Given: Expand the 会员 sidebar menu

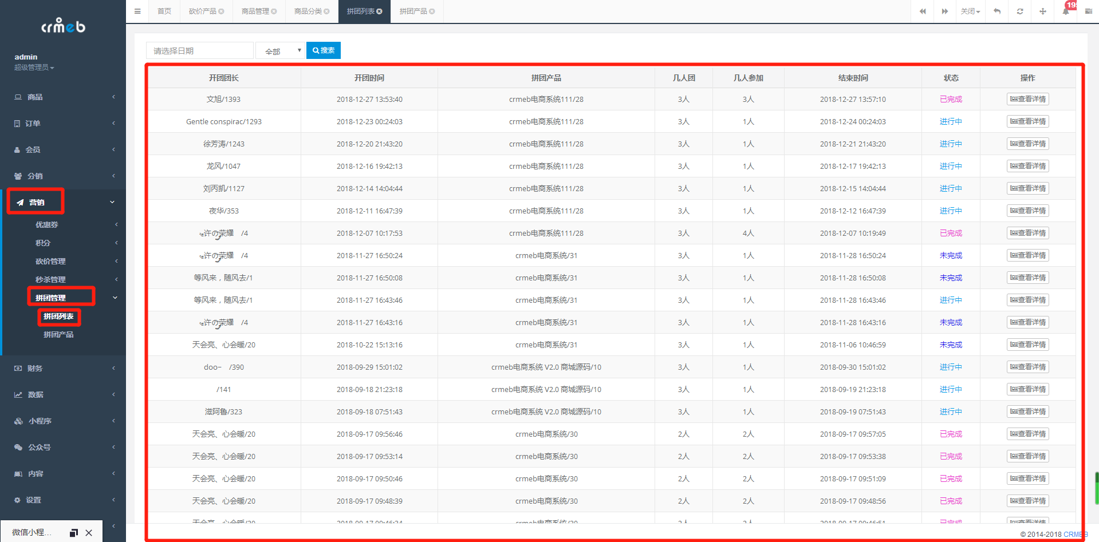Looking at the screenshot, I should (63, 150).
